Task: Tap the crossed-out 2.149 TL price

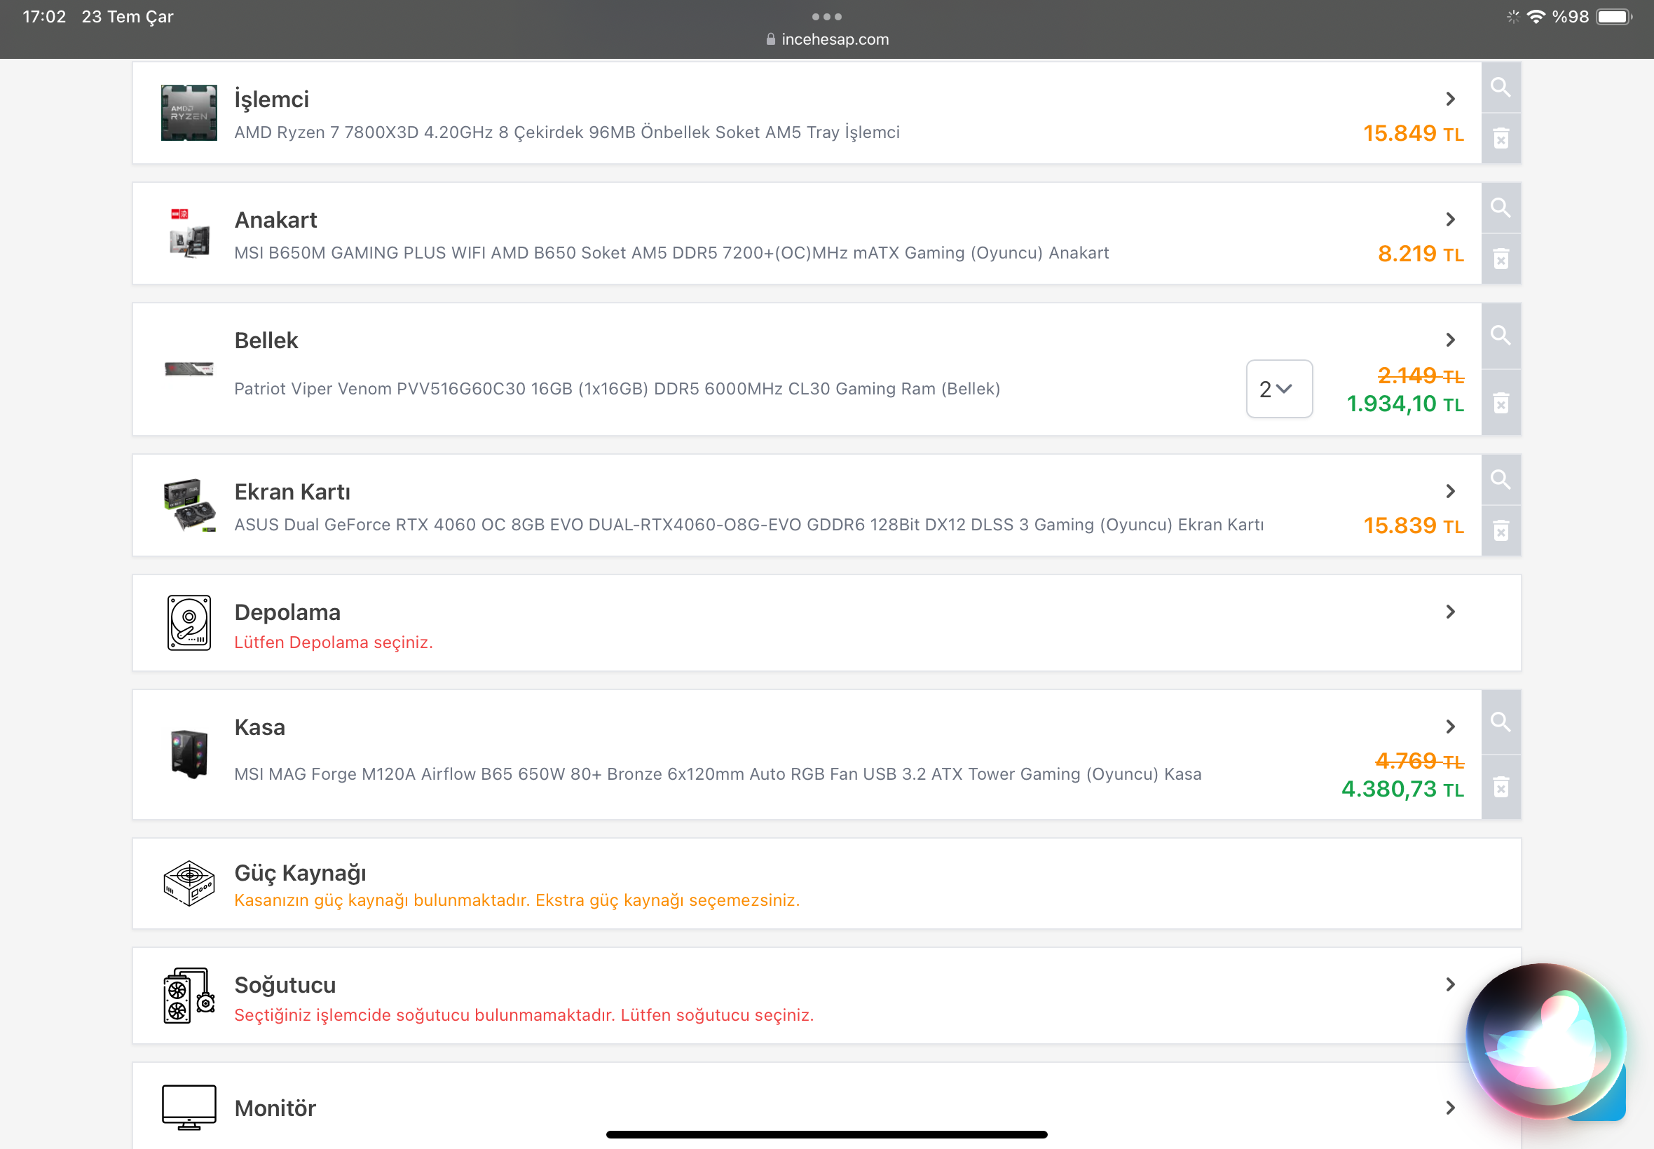Action: click(x=1421, y=375)
